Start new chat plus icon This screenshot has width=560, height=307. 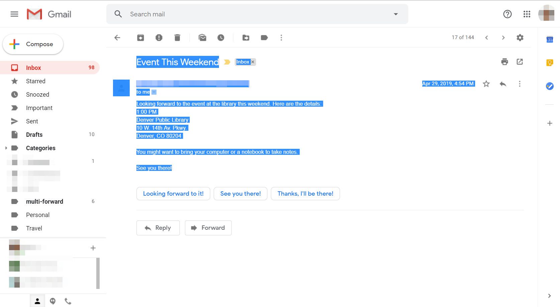coord(93,248)
